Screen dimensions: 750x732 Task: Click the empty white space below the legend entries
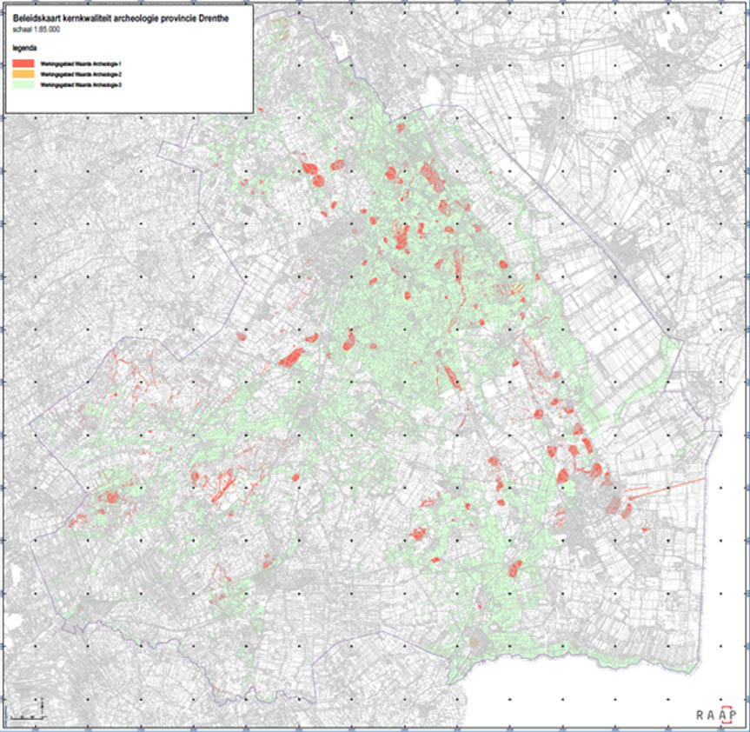130,101
